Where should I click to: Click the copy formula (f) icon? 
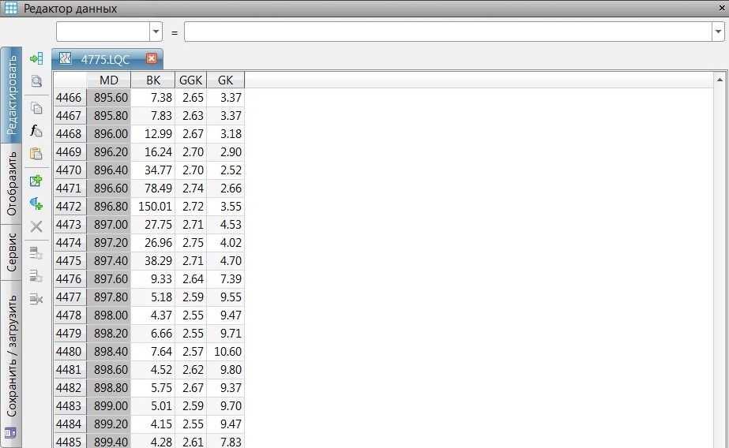click(36, 131)
